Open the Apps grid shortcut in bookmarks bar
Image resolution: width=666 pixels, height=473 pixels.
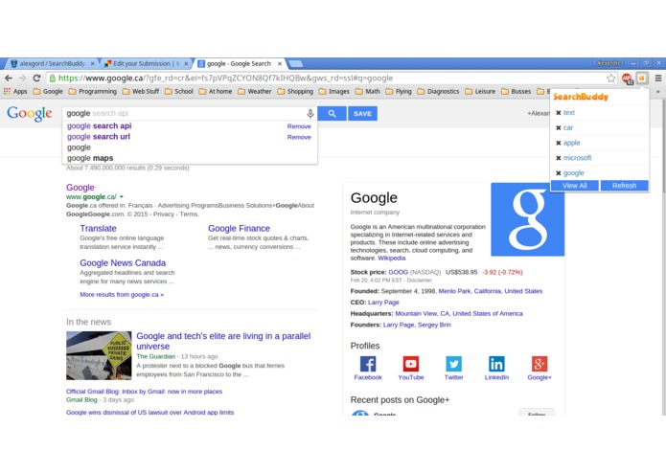(15, 91)
